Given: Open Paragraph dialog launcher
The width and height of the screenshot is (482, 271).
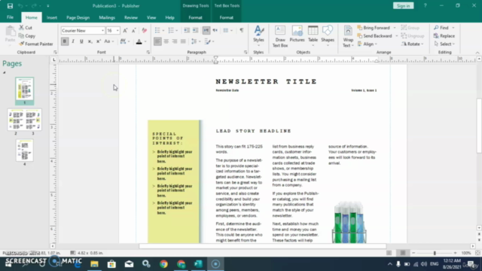Looking at the screenshot, I should tap(246, 52).
